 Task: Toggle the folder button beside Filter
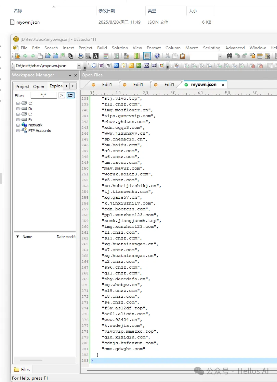click(x=71, y=95)
